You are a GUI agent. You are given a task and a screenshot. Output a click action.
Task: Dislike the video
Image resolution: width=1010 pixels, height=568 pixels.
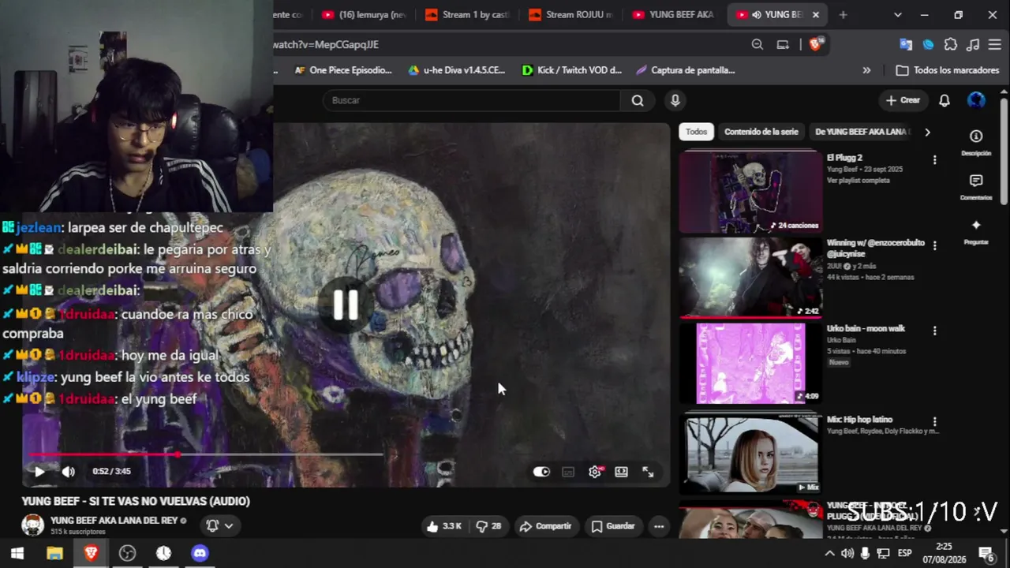488,526
